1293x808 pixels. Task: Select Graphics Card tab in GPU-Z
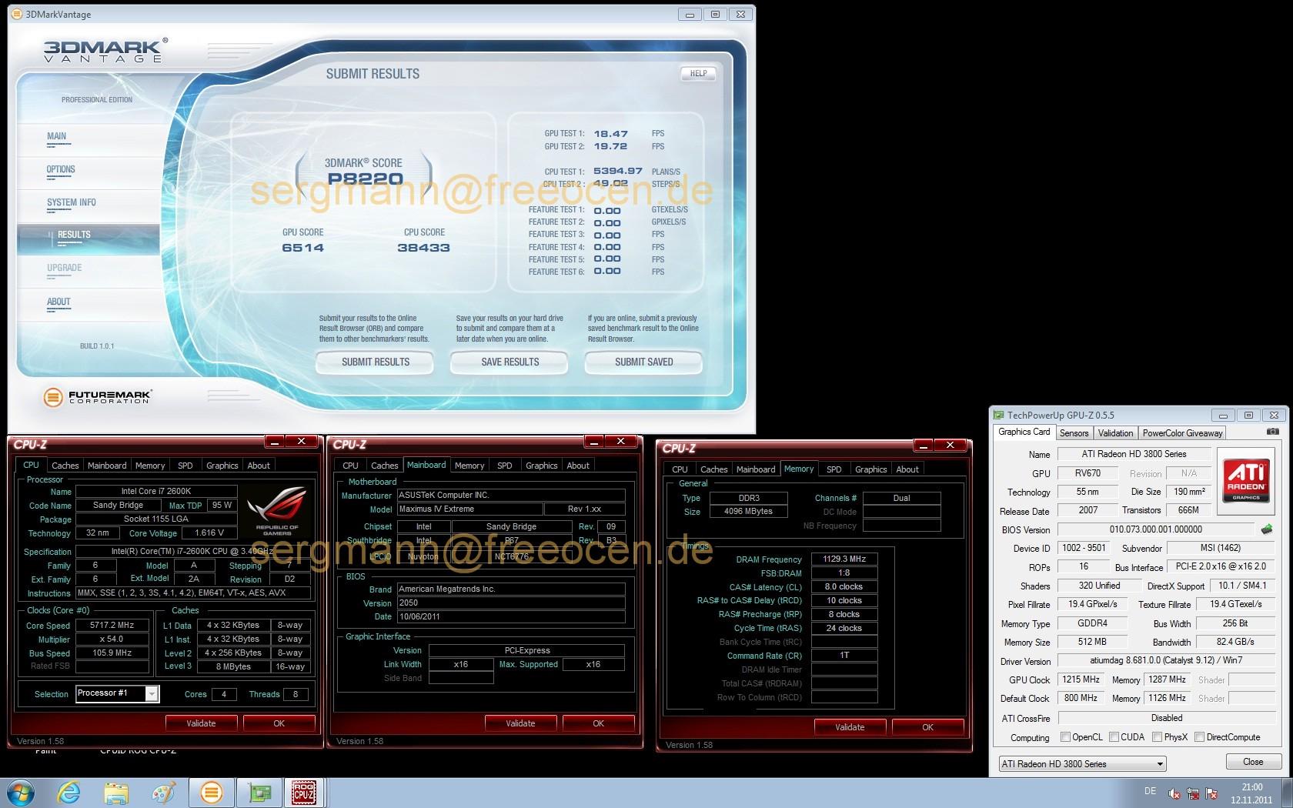(1024, 432)
